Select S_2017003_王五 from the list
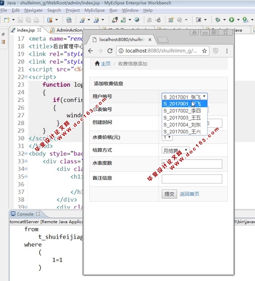Viewport: 255px width, 281px height. pyautogui.click(x=184, y=118)
